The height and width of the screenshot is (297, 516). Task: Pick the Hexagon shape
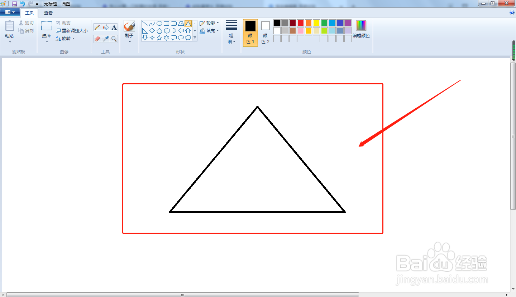(x=167, y=31)
